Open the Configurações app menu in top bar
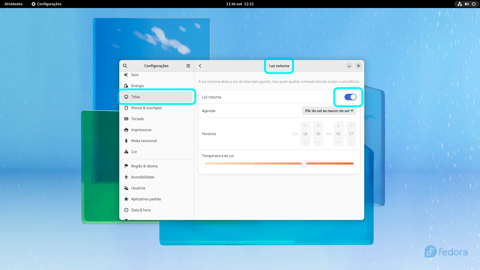Screen dimensions: 480x270 click(x=46, y=4)
